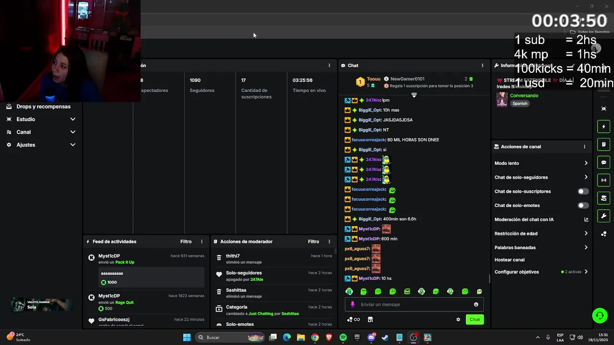Click the Spanish language tag
Image resolution: width=614 pixels, height=345 pixels.
pos(520,103)
